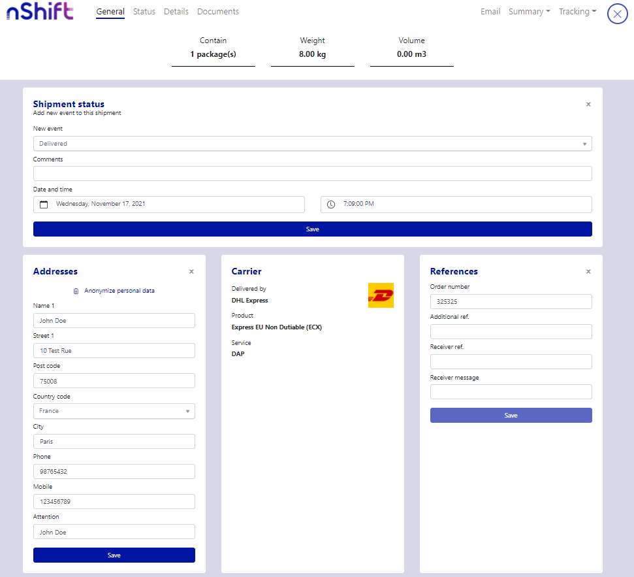Screen dimensions: 634x577
Task: Save the References section
Action: click(511, 416)
